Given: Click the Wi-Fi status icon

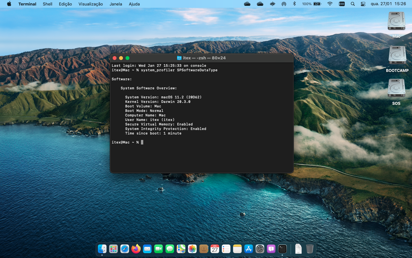Looking at the screenshot, I should (330, 4).
